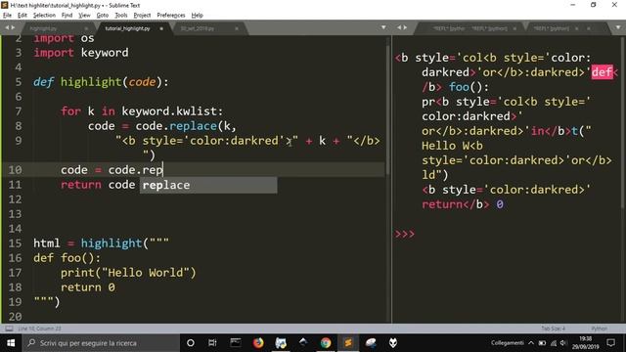Open the right pane tab list dropdown
The image size is (626, 352).
pyautogui.click(x=618, y=27)
